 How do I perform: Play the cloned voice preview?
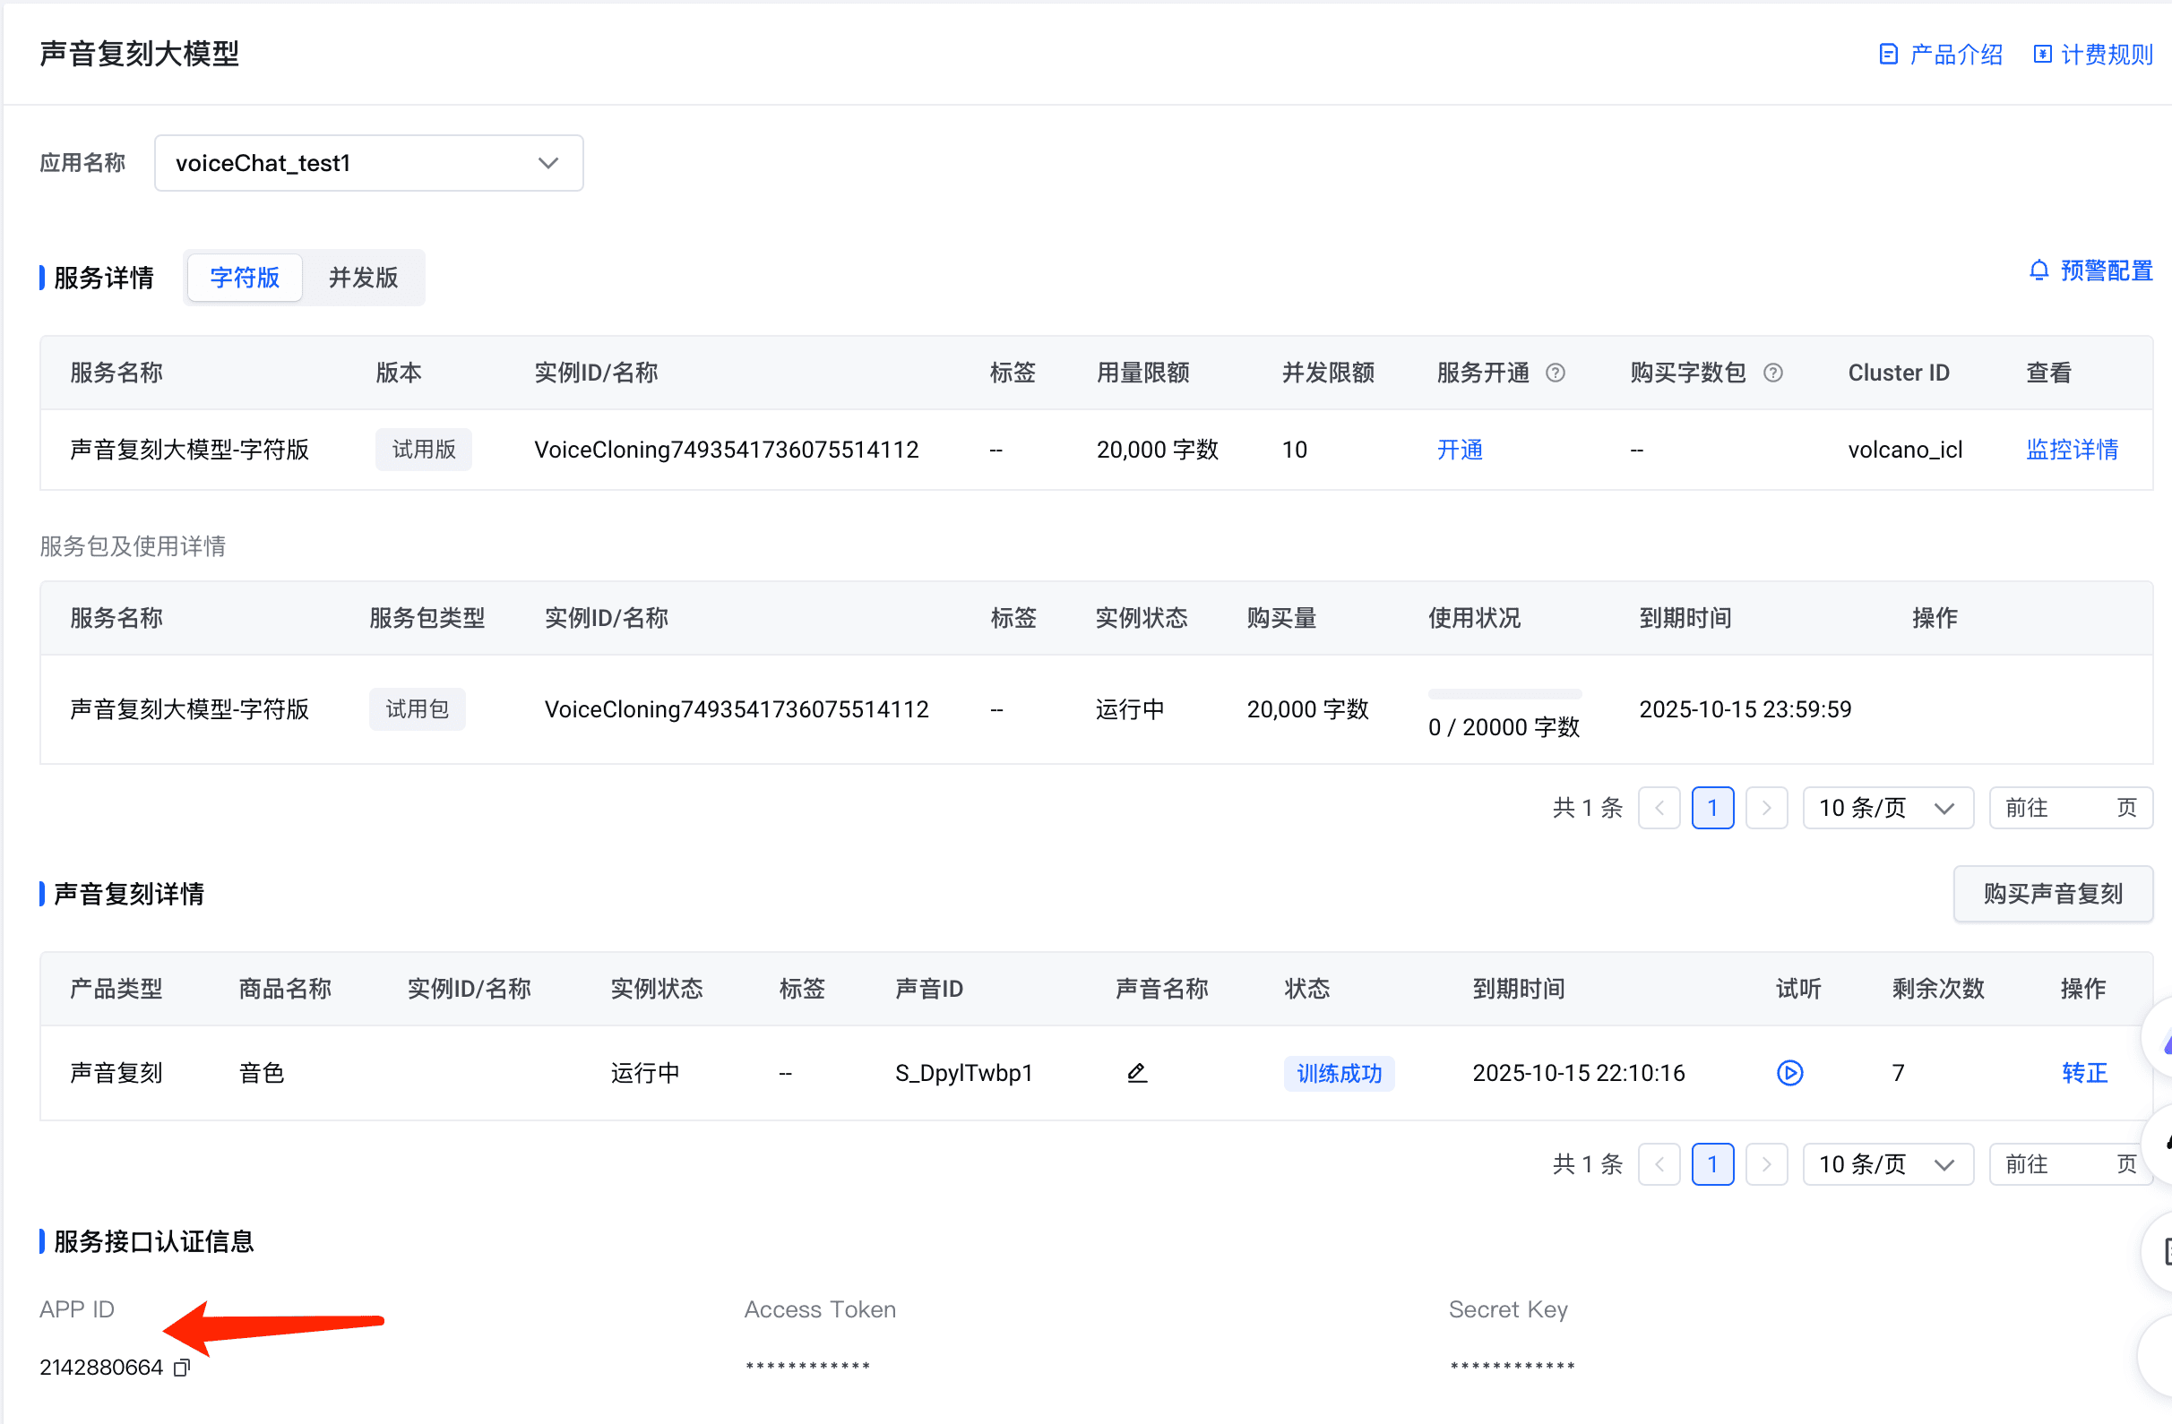[x=1788, y=1073]
